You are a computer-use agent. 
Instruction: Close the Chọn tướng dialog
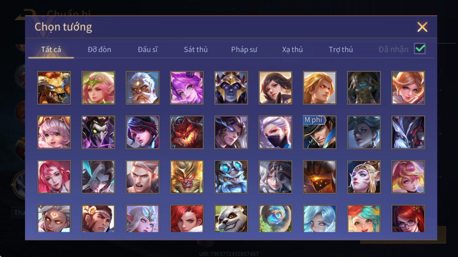(x=422, y=27)
